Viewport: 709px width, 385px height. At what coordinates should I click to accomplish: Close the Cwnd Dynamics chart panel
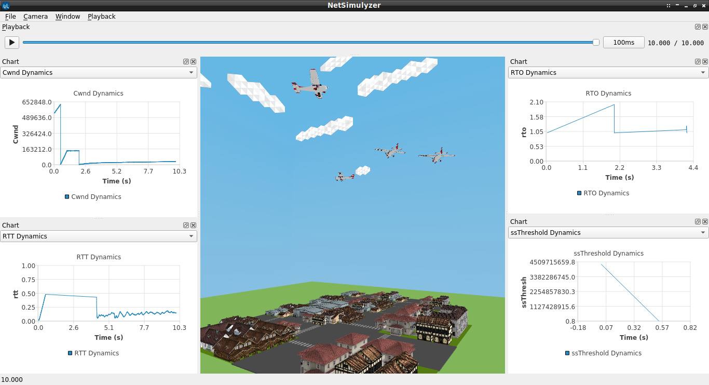pyautogui.click(x=193, y=61)
